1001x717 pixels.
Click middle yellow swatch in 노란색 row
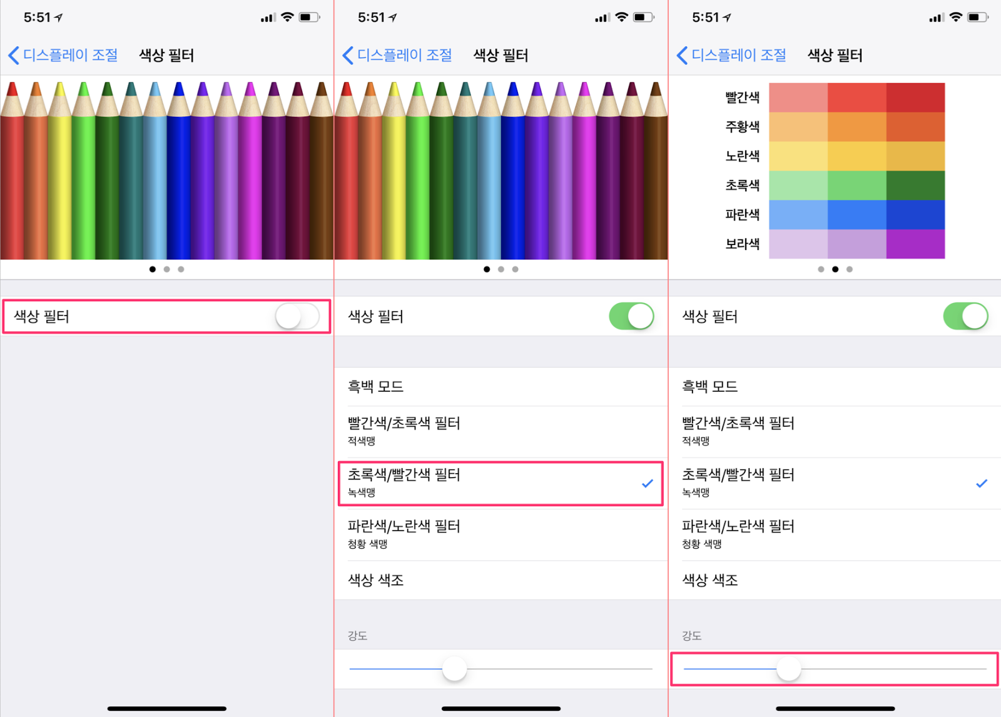pyautogui.click(x=857, y=156)
